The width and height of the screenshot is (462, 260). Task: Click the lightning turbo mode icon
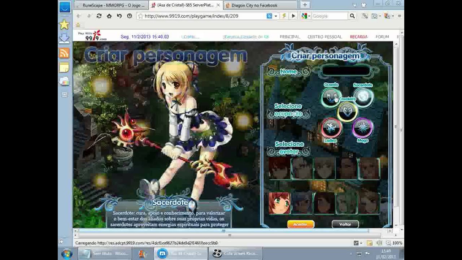tap(284, 16)
